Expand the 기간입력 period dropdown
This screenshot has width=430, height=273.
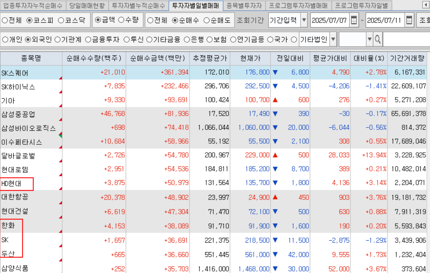304,20
